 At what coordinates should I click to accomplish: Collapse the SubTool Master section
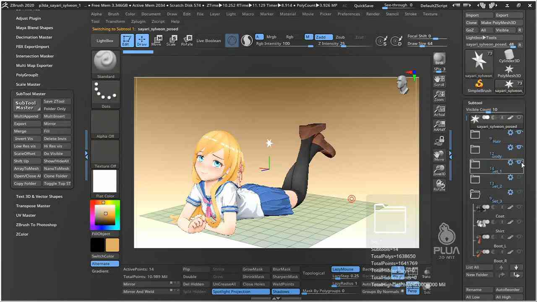[31, 94]
